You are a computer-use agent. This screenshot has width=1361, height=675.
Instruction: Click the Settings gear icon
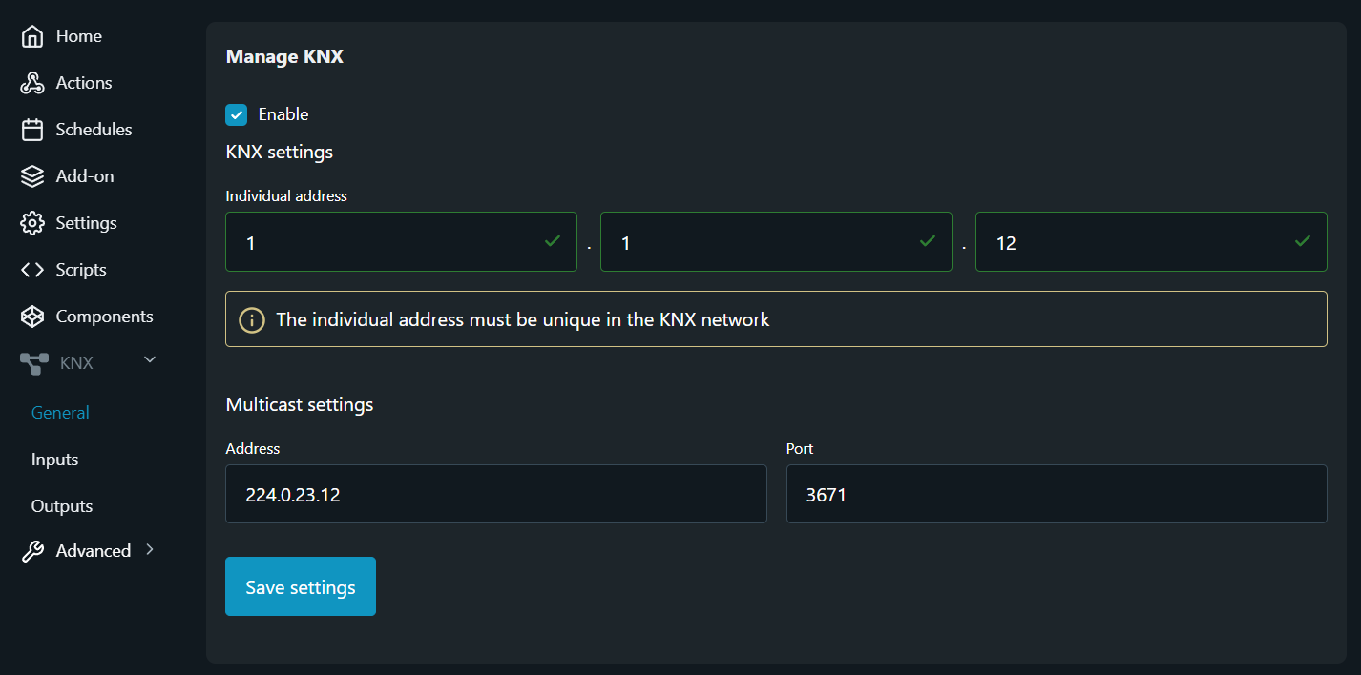(x=32, y=223)
